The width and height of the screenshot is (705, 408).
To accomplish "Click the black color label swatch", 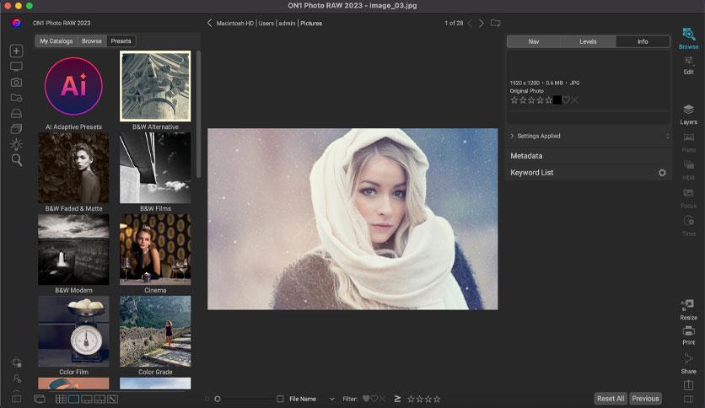I will point(557,99).
